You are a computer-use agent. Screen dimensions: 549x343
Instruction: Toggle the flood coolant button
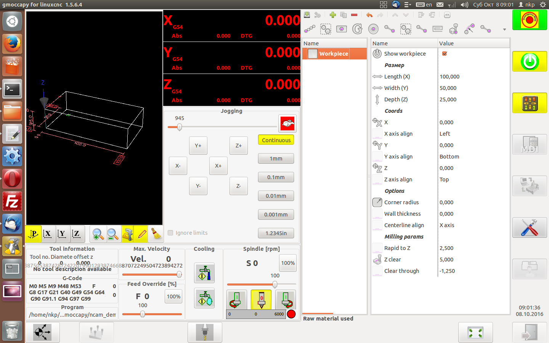tap(204, 273)
